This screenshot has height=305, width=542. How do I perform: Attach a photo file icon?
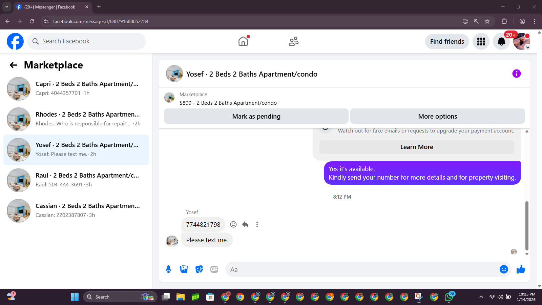184,269
